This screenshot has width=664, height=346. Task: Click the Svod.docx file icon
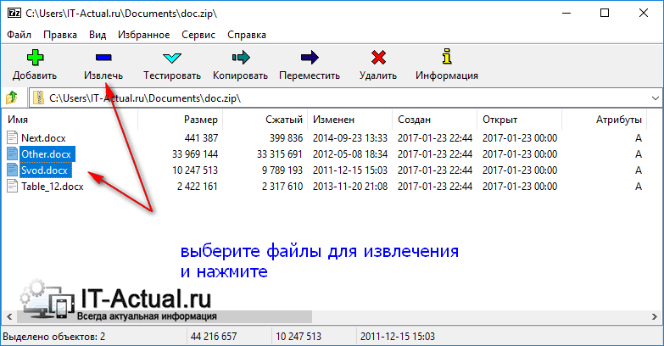12,170
